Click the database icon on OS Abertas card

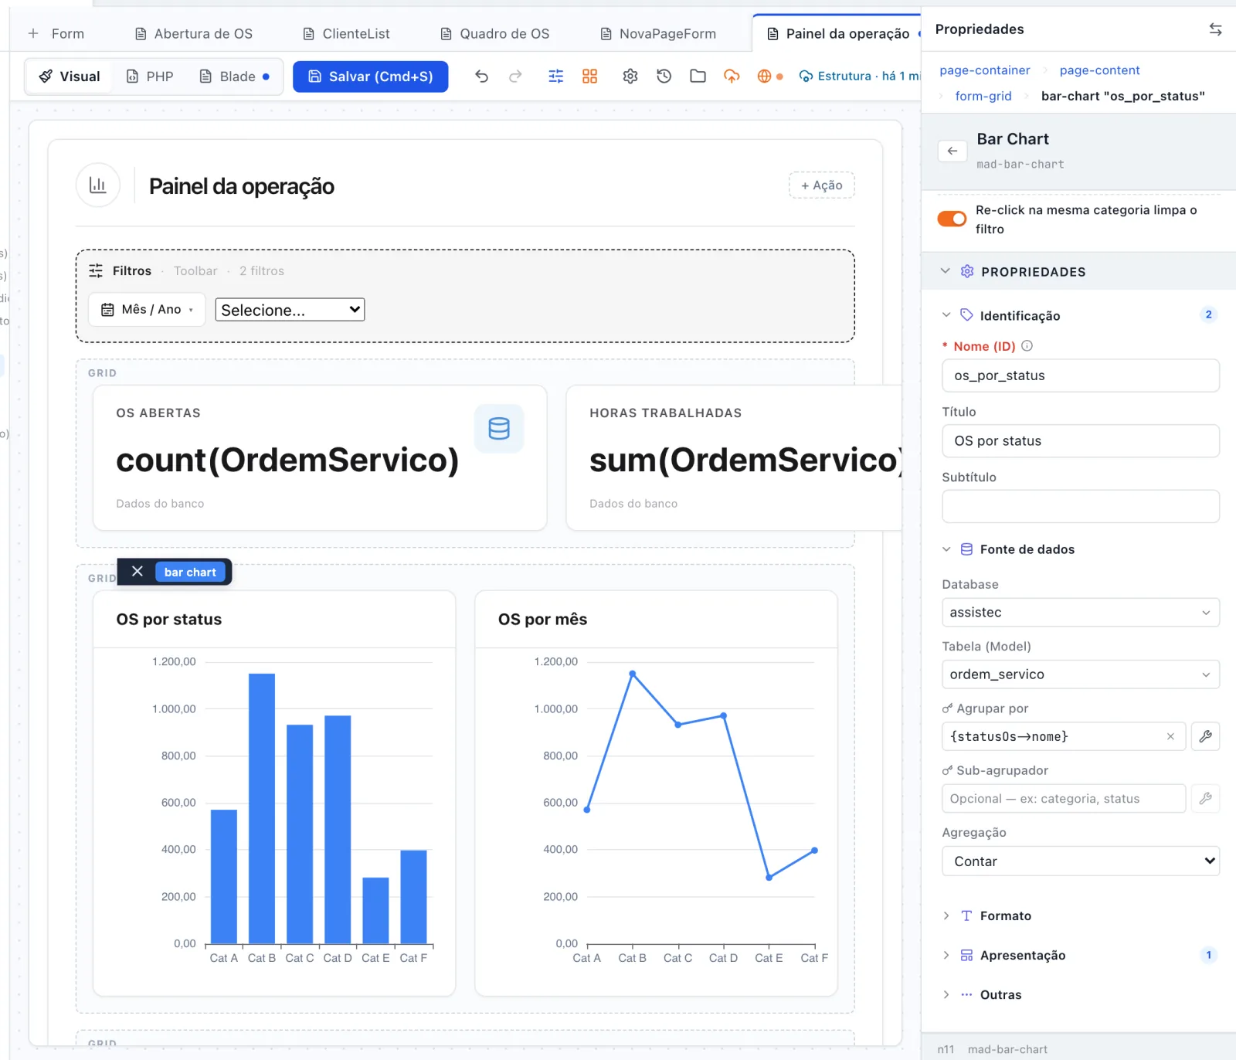(x=499, y=428)
